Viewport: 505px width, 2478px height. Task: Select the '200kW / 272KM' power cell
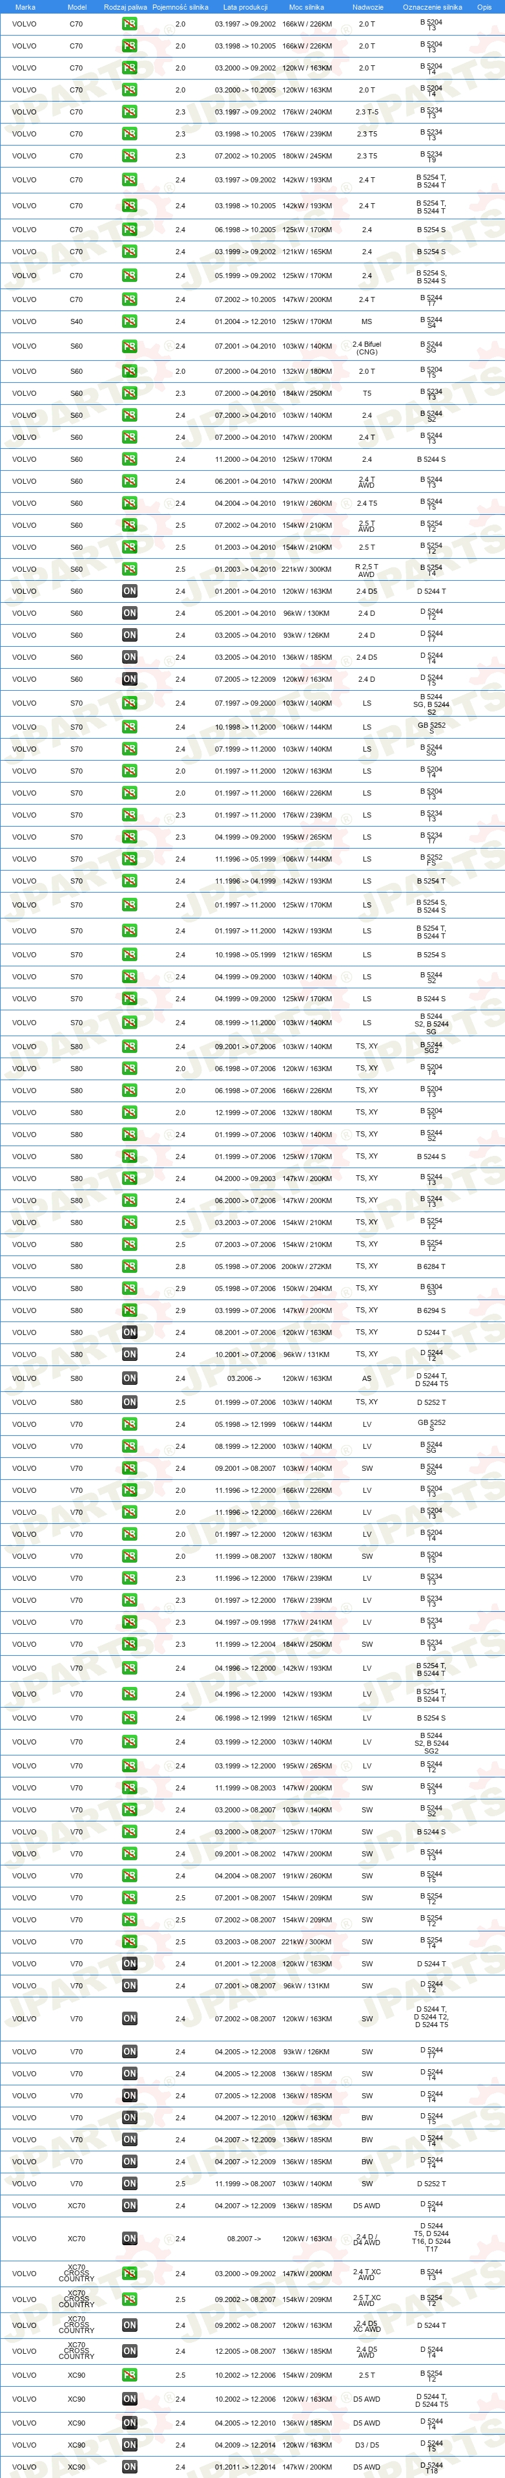pos(307,1267)
